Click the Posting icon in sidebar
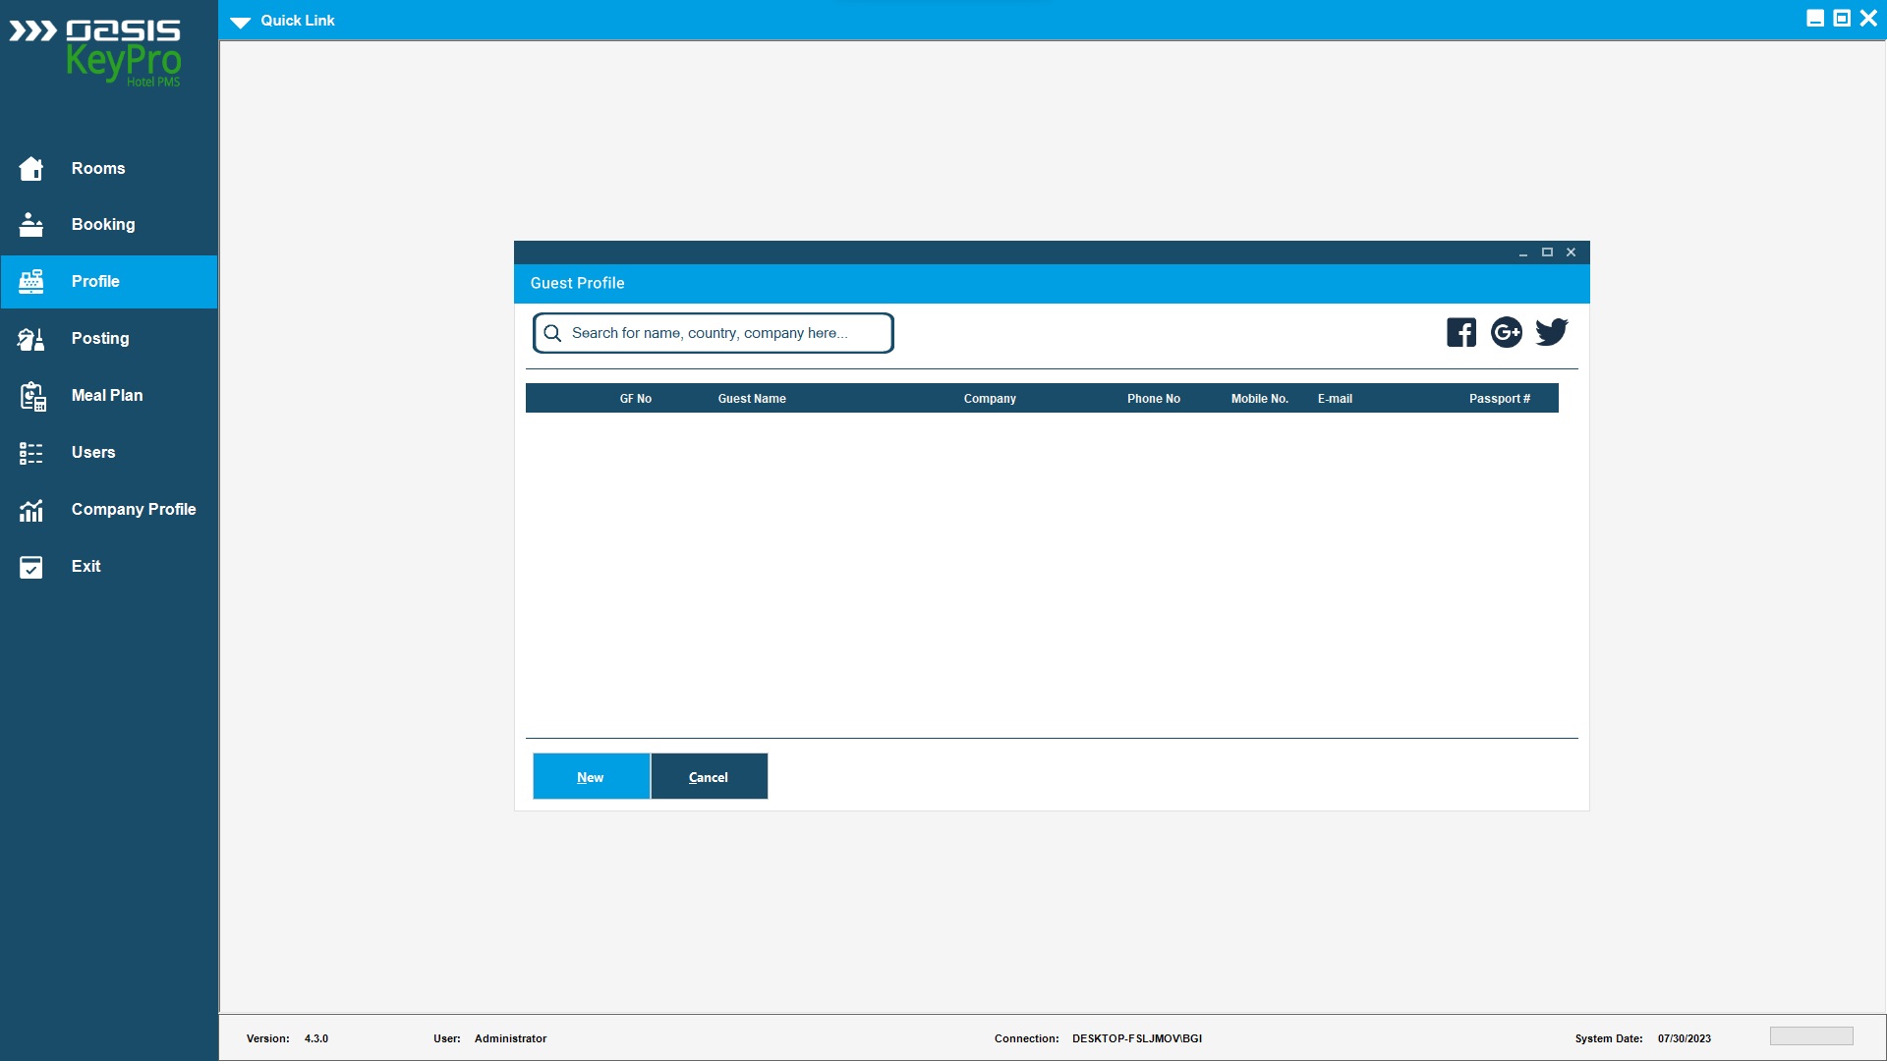The height and width of the screenshot is (1061, 1887). (31, 339)
